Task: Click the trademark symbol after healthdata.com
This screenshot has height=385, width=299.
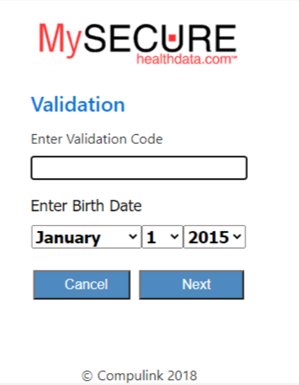Action: click(x=234, y=57)
